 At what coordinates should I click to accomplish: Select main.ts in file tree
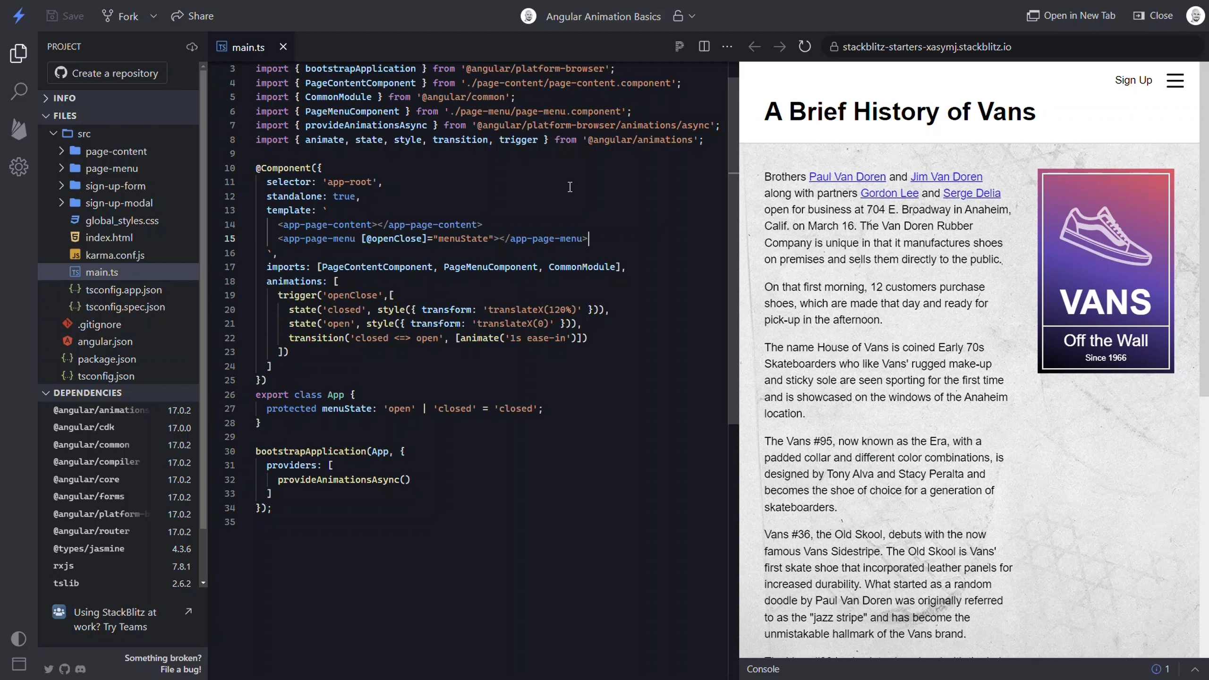point(118,272)
